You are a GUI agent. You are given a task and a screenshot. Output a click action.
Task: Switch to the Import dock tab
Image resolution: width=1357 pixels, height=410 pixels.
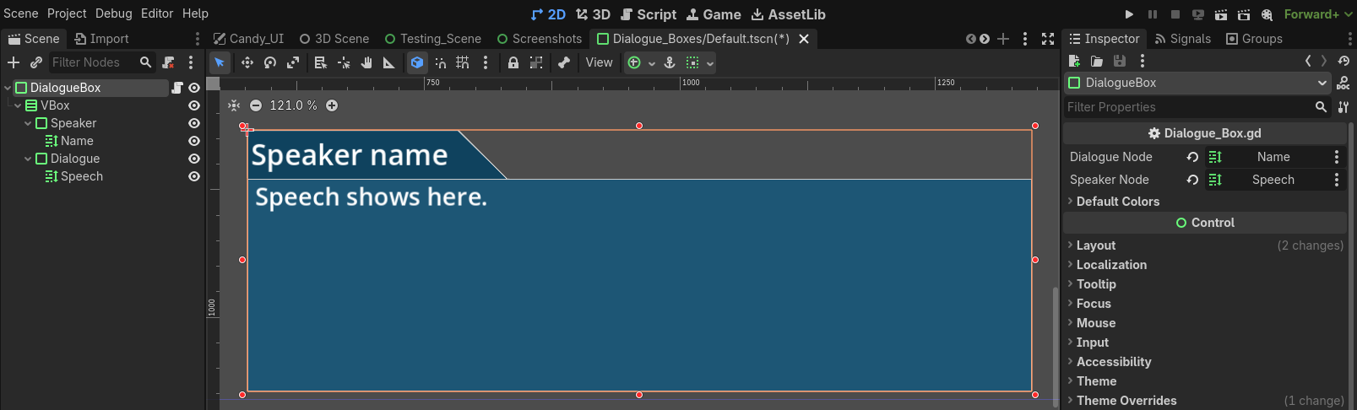pyautogui.click(x=101, y=39)
